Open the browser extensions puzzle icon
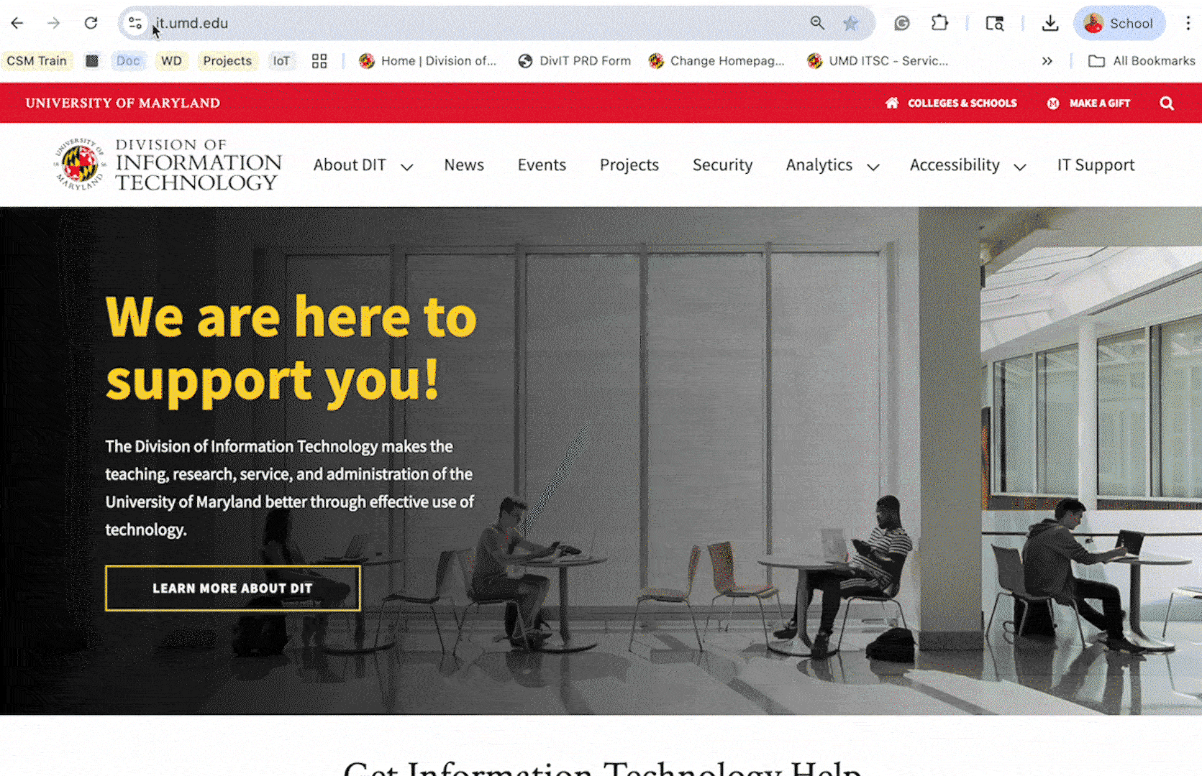Screen dimensions: 1202x776 point(939,23)
